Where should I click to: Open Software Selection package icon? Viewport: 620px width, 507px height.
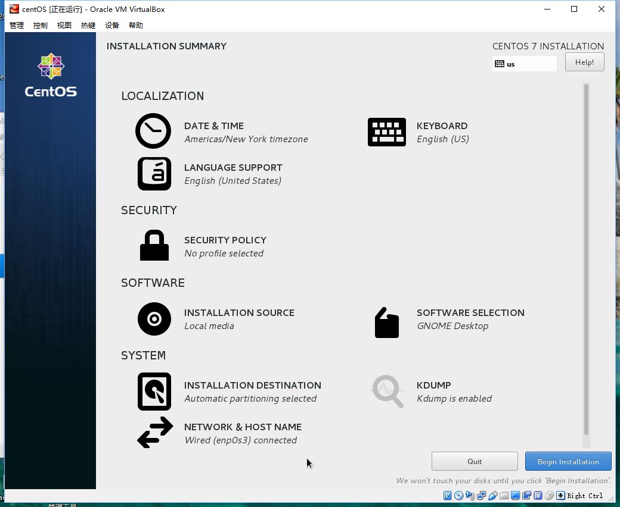pos(387,323)
